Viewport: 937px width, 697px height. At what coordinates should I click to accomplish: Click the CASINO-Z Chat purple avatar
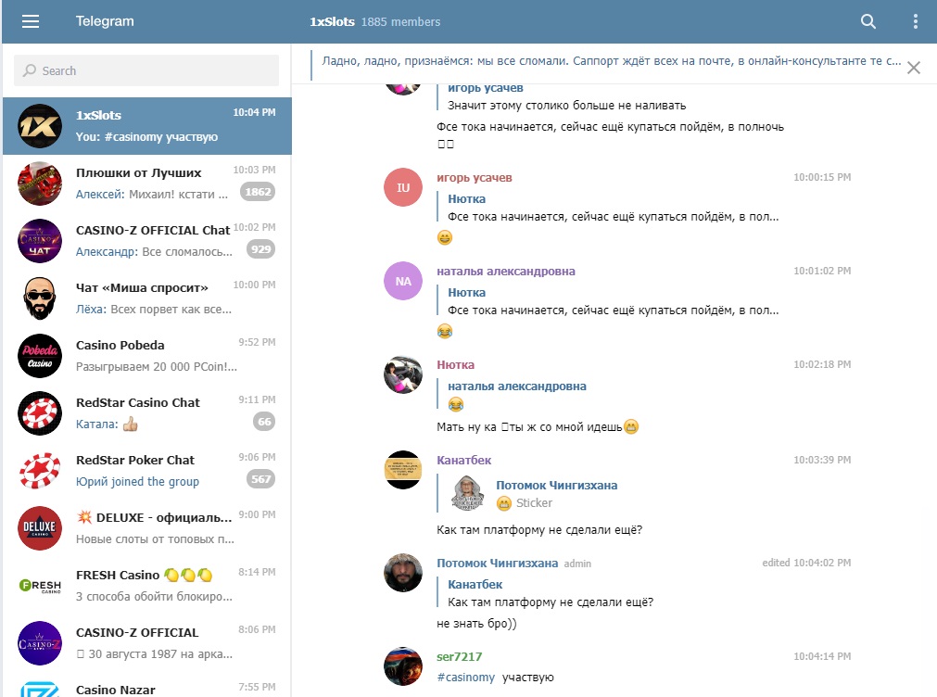click(x=40, y=241)
